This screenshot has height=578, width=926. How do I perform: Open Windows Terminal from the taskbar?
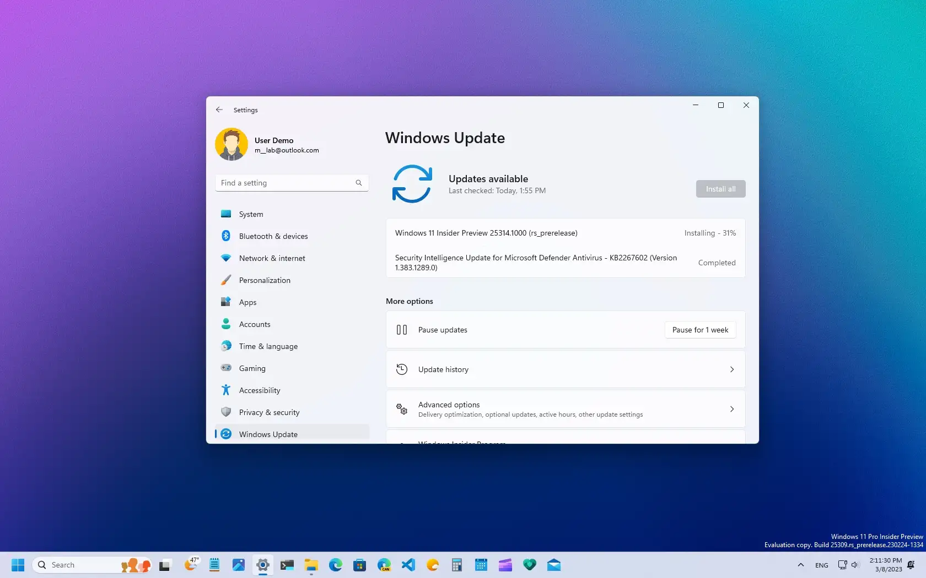[x=287, y=565]
